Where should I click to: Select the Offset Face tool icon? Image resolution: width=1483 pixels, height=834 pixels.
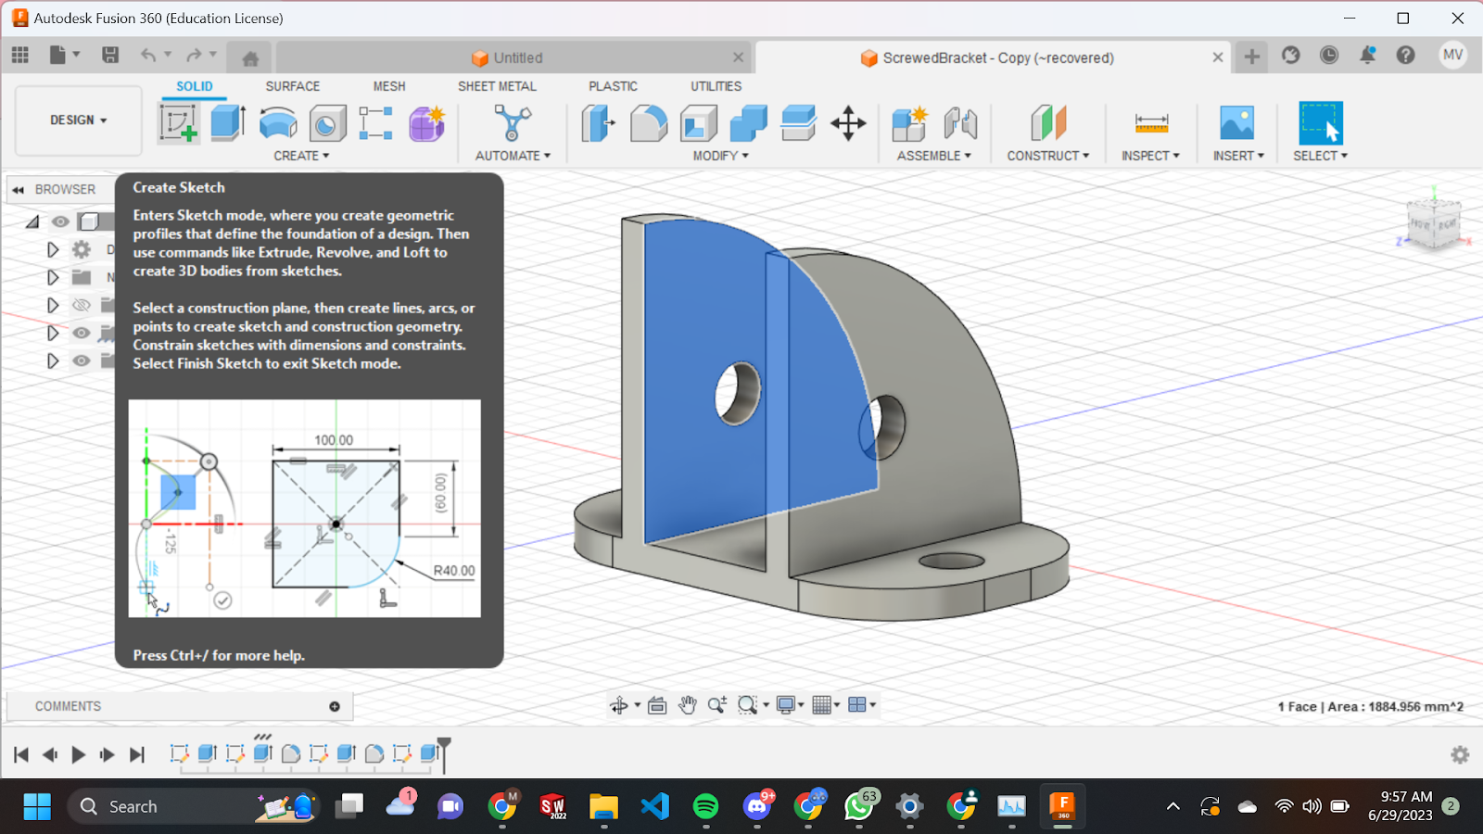pos(798,122)
